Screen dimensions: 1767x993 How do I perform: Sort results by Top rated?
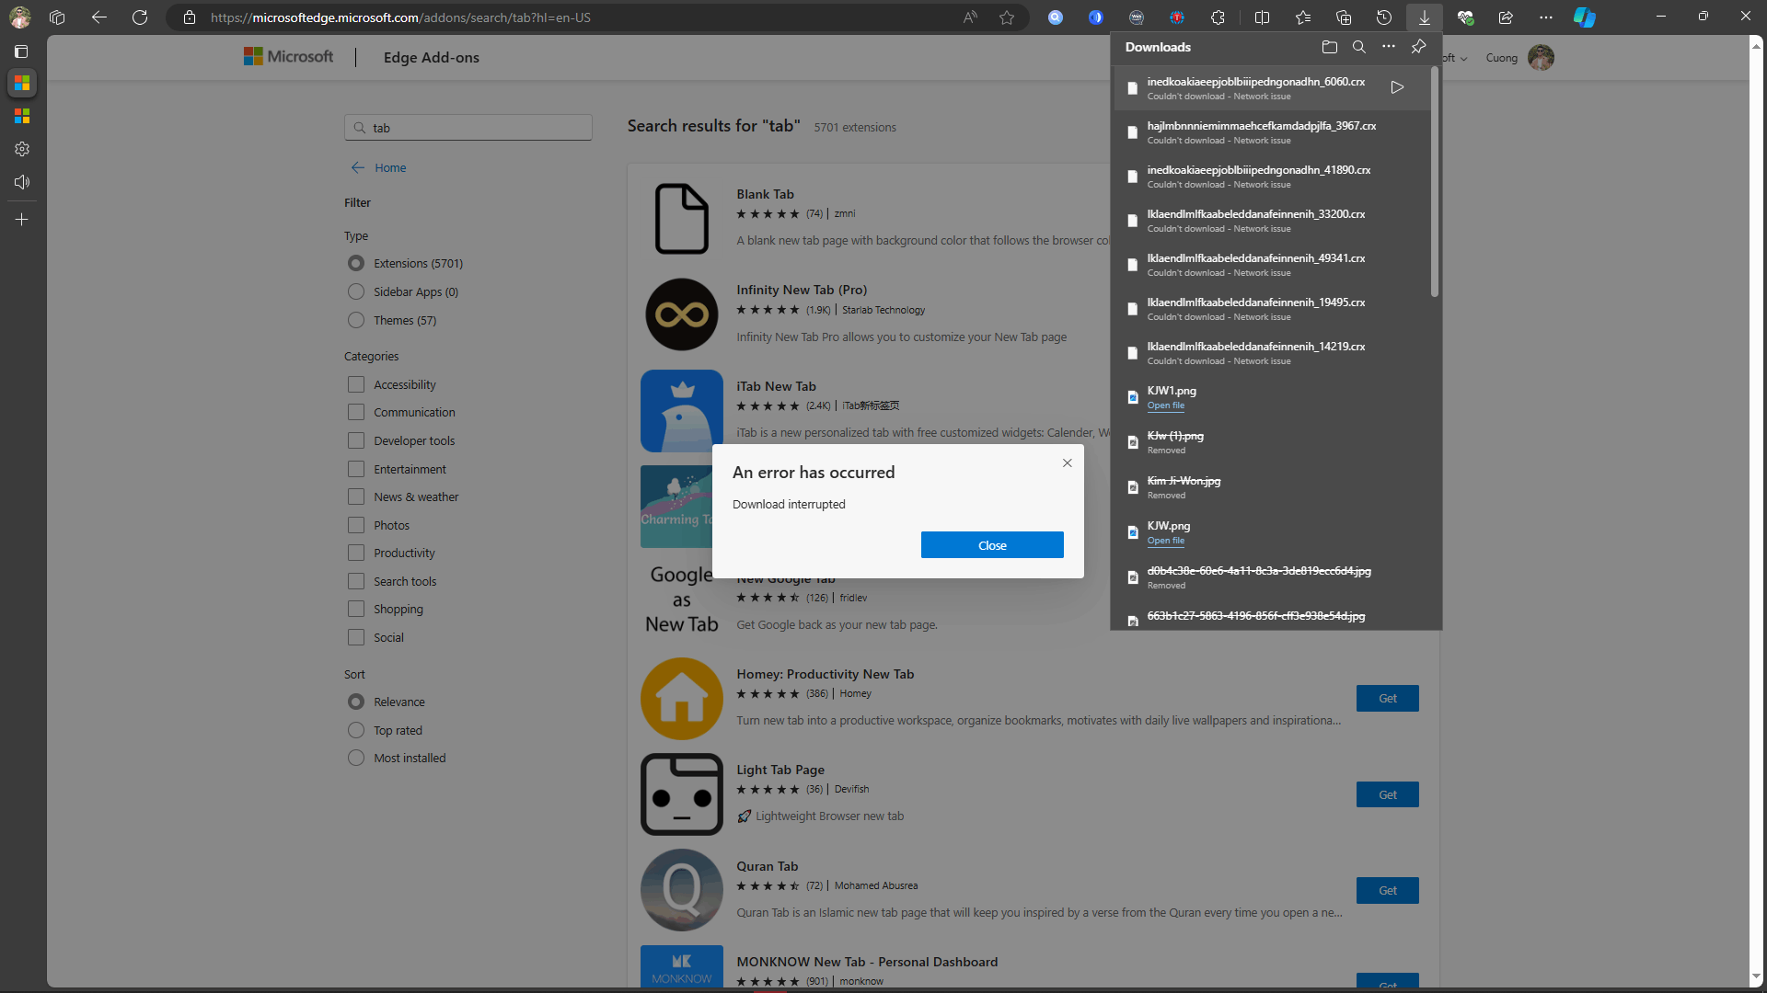[356, 730]
